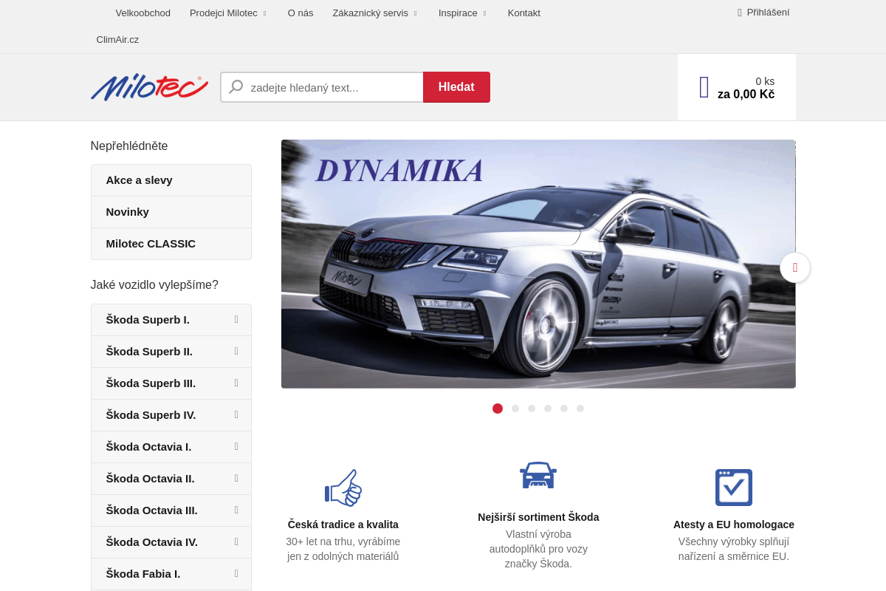Select the second carousel dot
The width and height of the screenshot is (886, 591).
pos(515,408)
